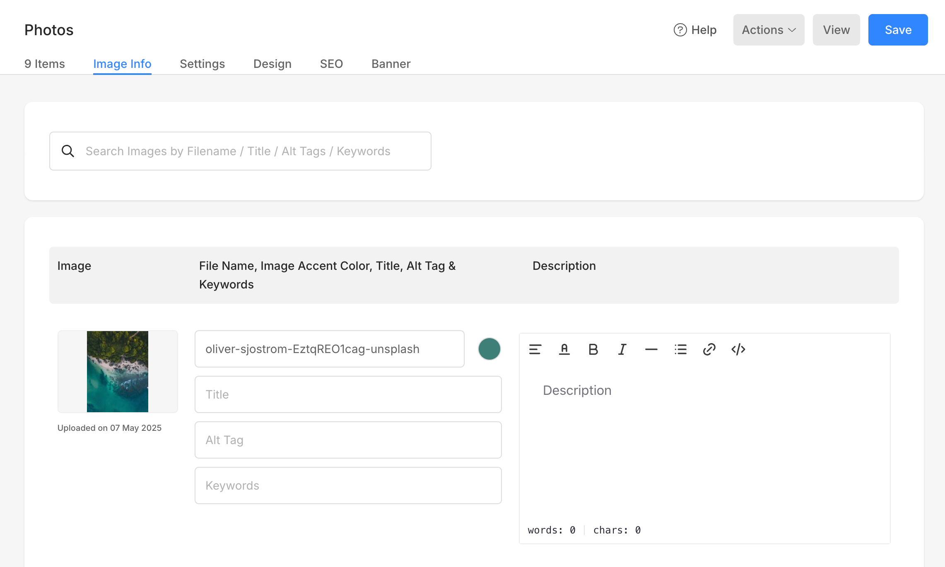Image resolution: width=945 pixels, height=567 pixels.
Task: Click the insert link icon
Action: [x=709, y=349]
